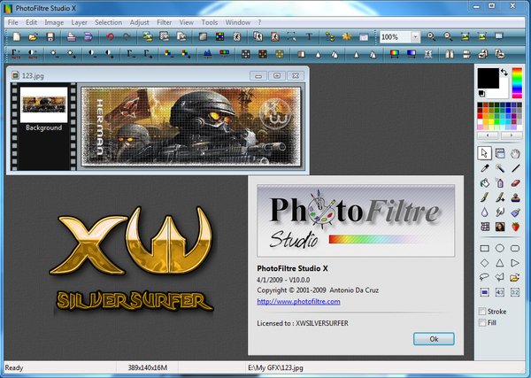Select the Paintbrush tool

[485, 197]
